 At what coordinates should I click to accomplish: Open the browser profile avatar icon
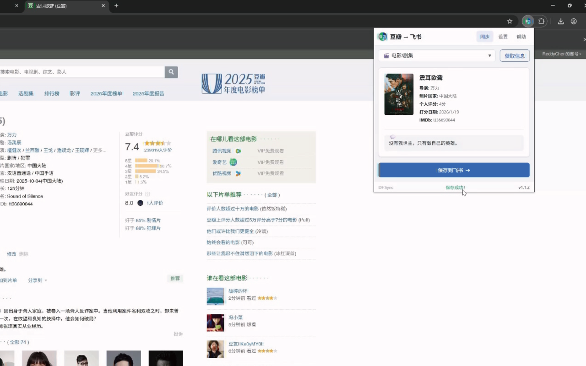click(x=574, y=21)
